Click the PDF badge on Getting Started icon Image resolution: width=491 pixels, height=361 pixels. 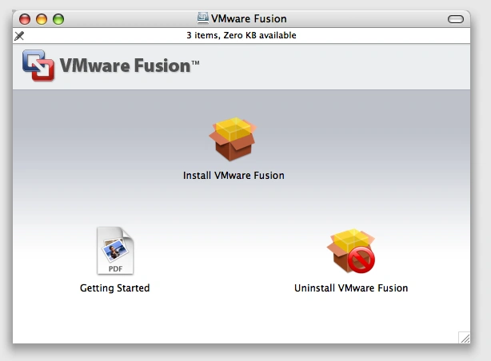(115, 268)
